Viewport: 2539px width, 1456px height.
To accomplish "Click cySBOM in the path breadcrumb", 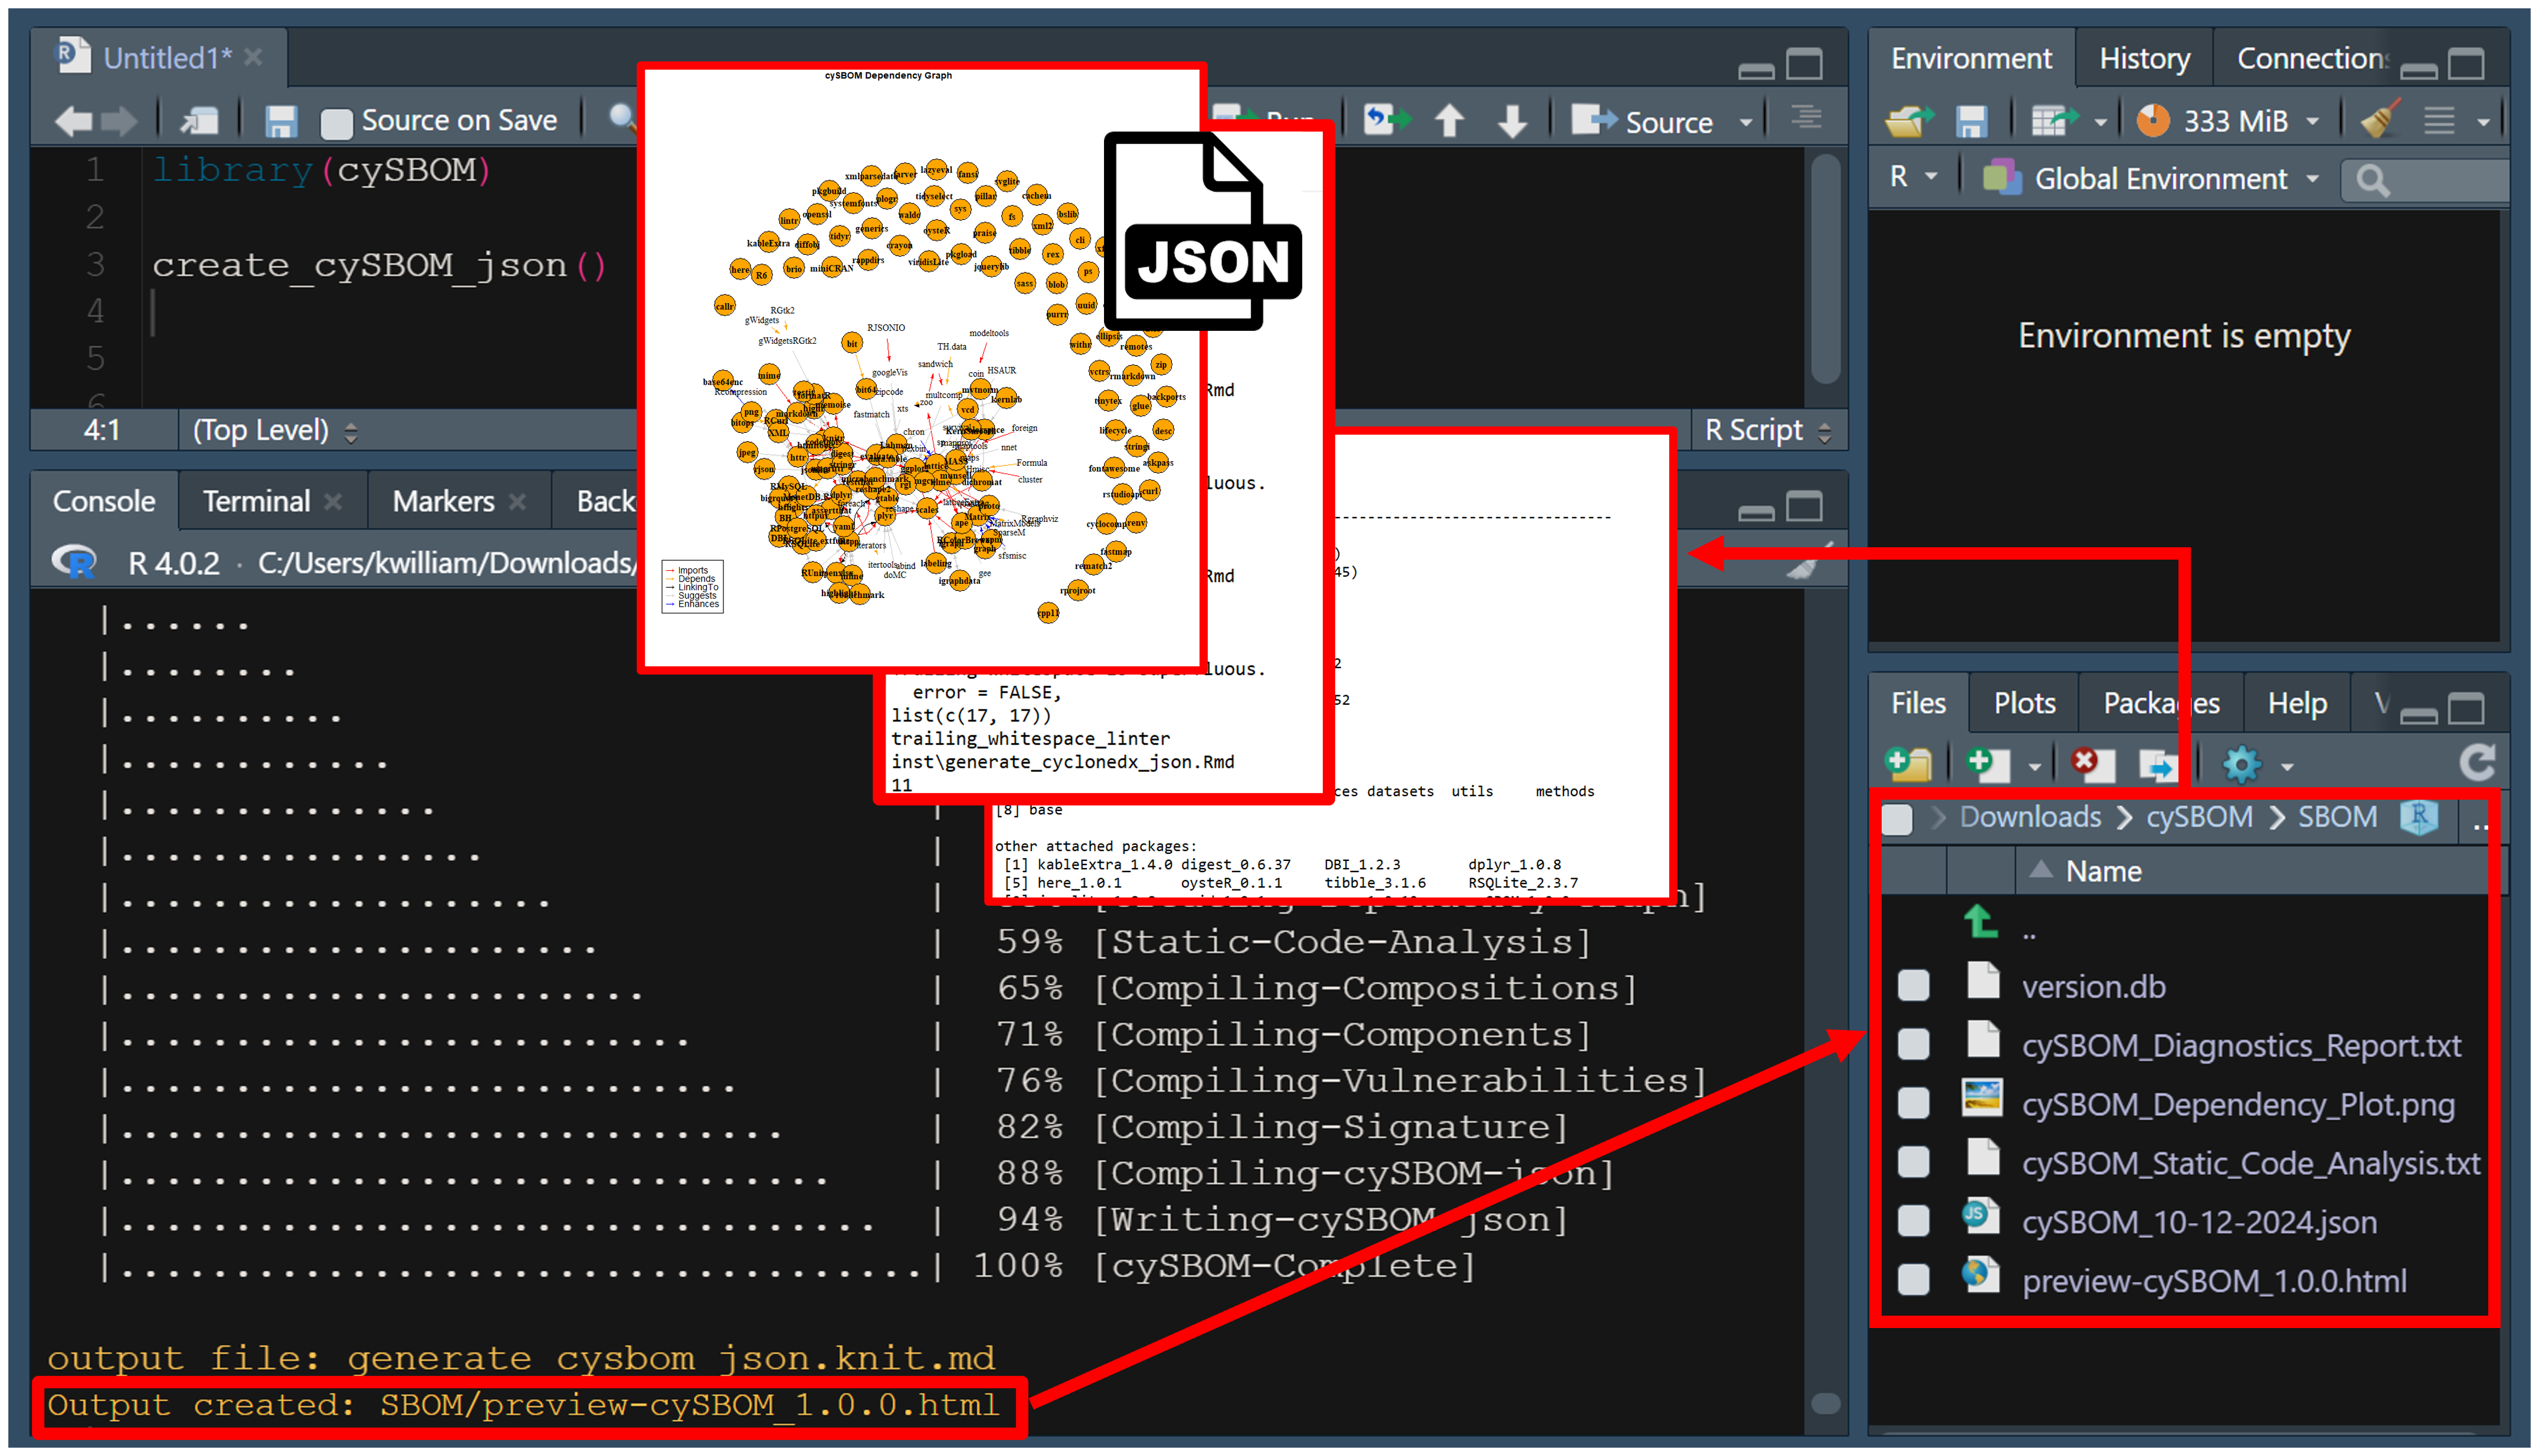I will (x=2199, y=817).
